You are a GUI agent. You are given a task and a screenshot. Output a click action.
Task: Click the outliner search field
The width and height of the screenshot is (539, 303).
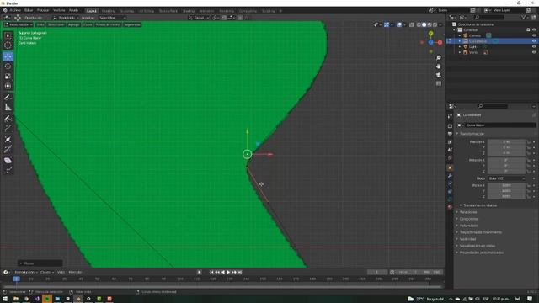(x=489, y=17)
